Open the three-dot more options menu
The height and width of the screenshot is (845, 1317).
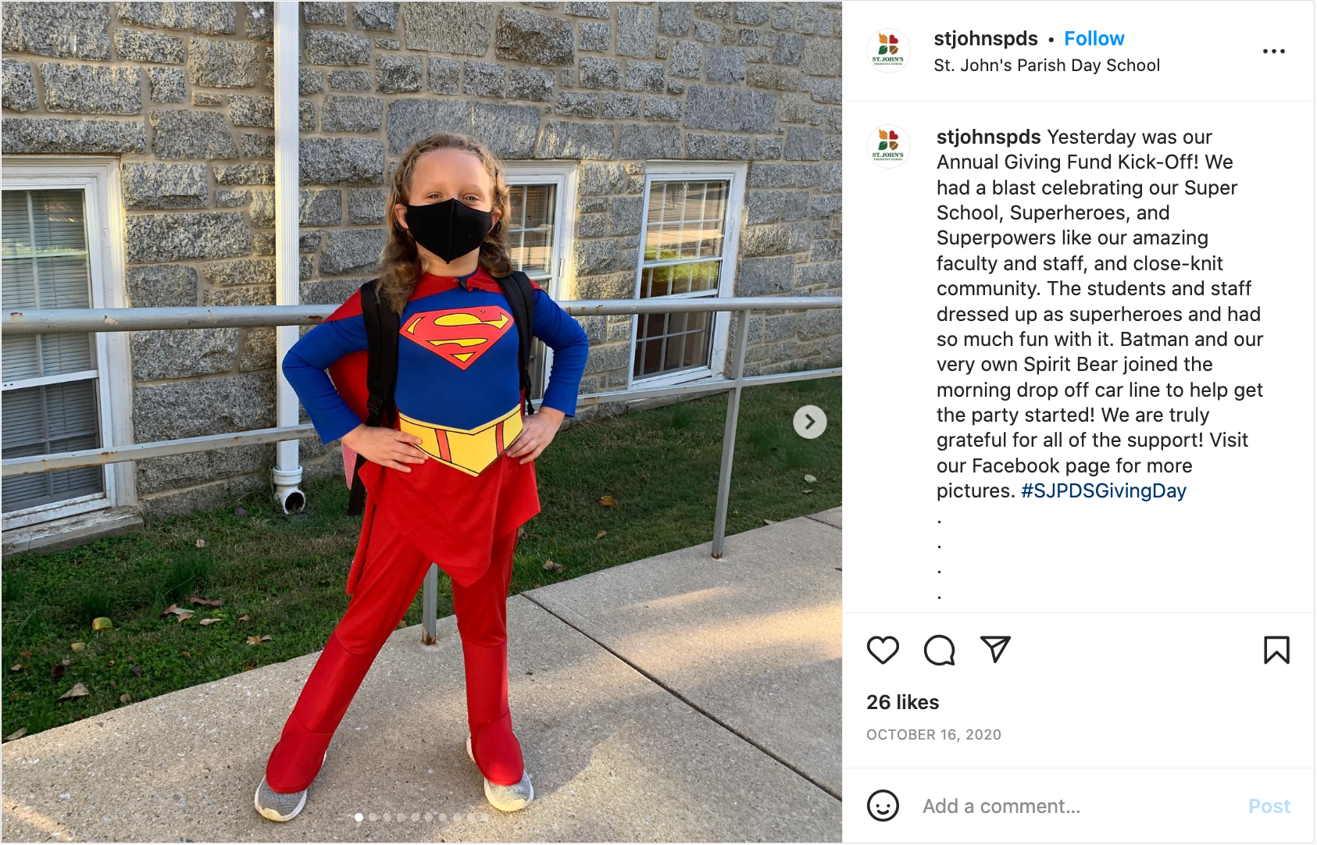[1273, 52]
